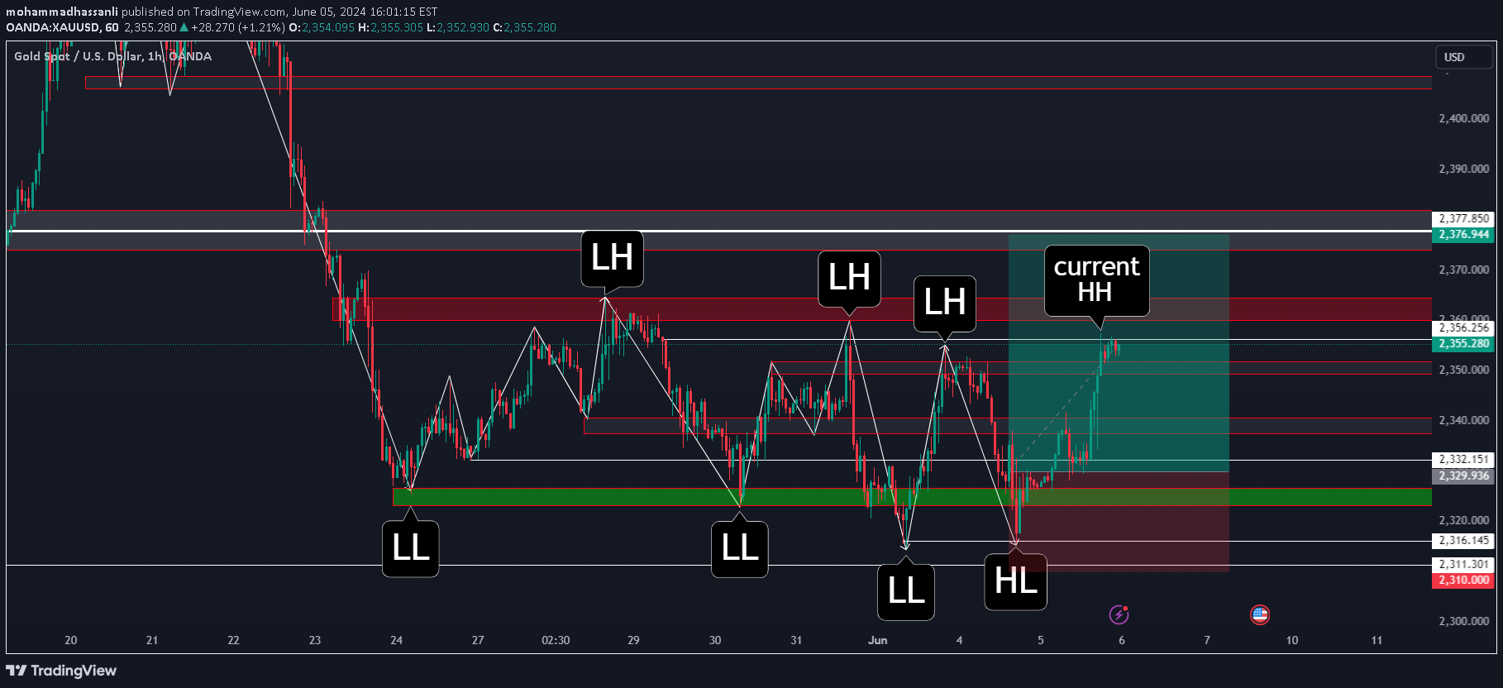This screenshot has width=1503, height=688.
Task: Select the 2,355.280 current price label
Action: pyautogui.click(x=1462, y=344)
